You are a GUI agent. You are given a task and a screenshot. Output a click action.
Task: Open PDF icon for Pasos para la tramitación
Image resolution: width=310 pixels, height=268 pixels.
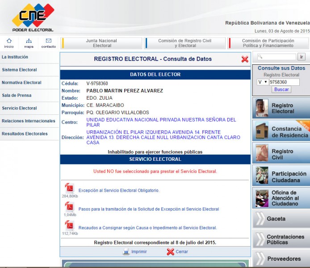[x=69, y=206]
